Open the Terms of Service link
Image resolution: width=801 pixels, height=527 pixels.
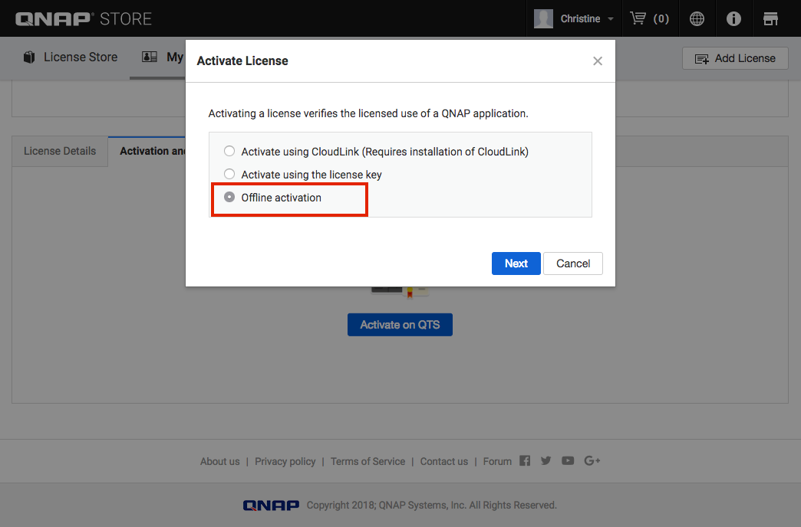pos(368,461)
